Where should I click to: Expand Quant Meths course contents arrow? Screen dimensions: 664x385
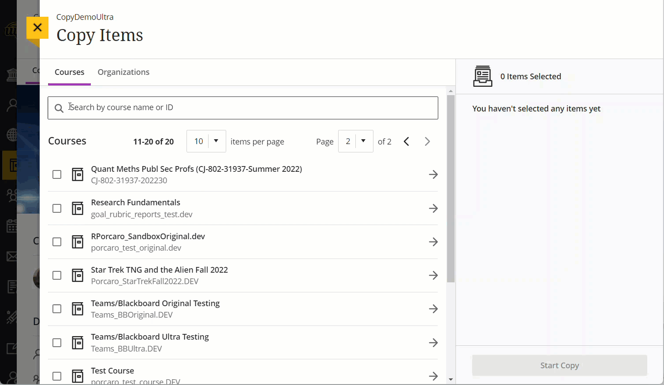[433, 174]
